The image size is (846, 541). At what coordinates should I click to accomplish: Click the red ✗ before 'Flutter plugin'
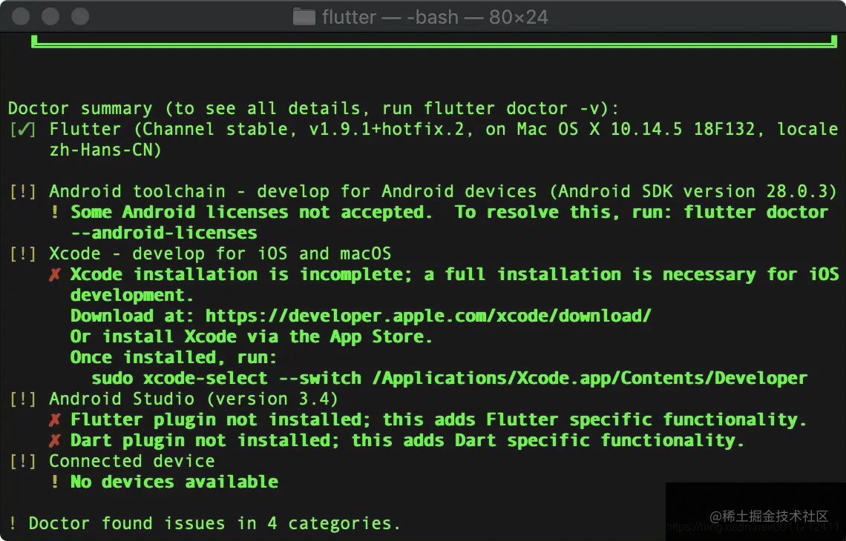pyautogui.click(x=54, y=419)
